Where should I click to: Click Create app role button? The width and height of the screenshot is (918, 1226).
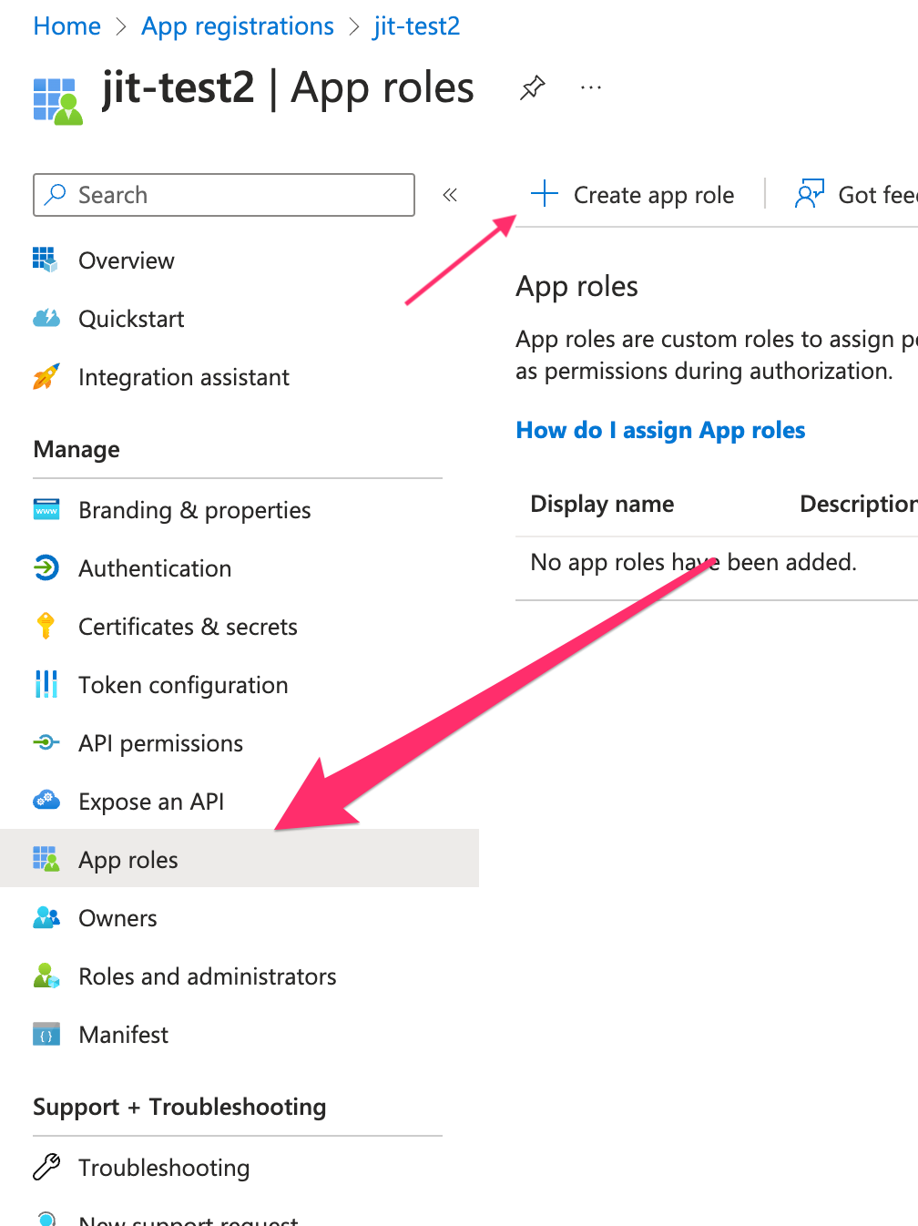pyautogui.click(x=633, y=194)
